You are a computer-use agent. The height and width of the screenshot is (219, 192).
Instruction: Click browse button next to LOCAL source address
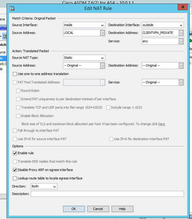(x=102, y=33)
